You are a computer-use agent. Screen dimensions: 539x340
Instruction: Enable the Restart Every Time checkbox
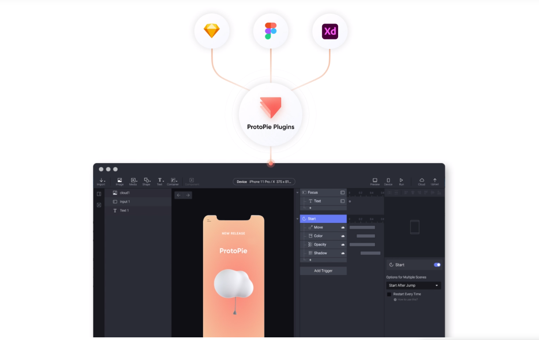[389, 294]
